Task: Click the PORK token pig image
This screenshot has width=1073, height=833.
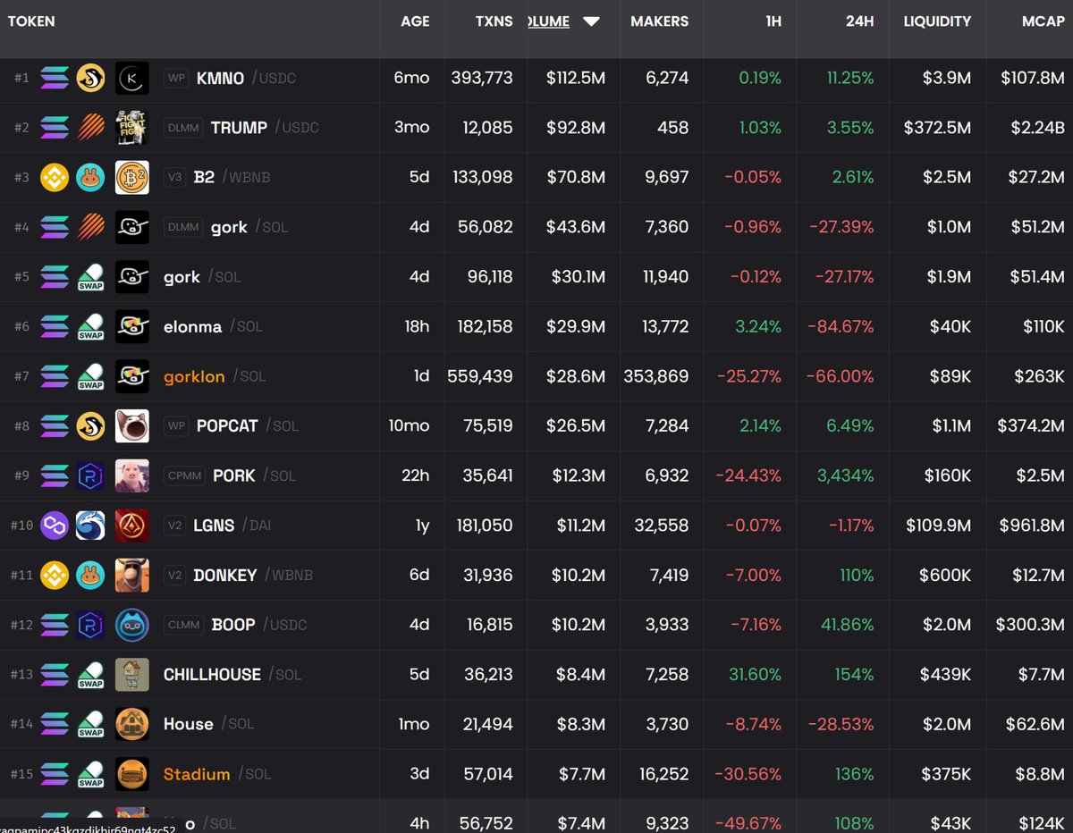Action: tap(131, 475)
